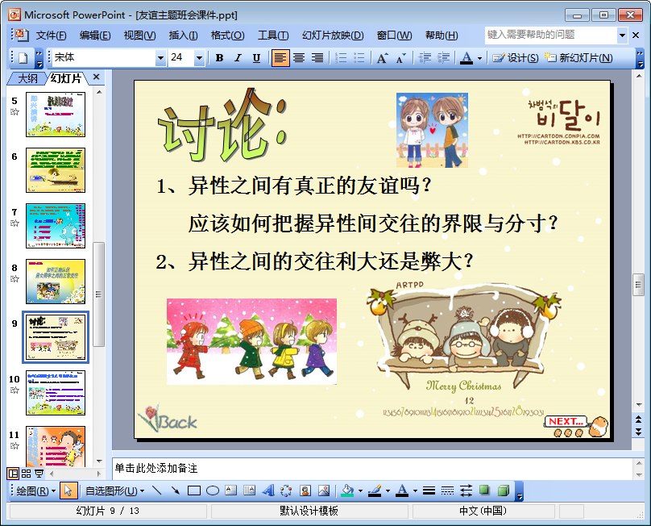Screen dimensions: 651x526
Task: Switch to the 幻灯片 slides tab
Action: [x=65, y=78]
